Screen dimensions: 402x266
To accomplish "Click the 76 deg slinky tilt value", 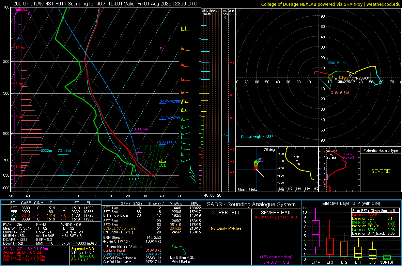I will (269, 149).
